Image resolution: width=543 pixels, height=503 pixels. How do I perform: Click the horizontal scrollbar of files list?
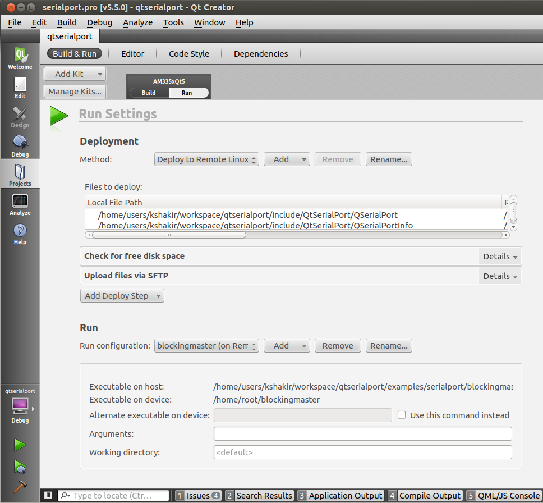169,235
